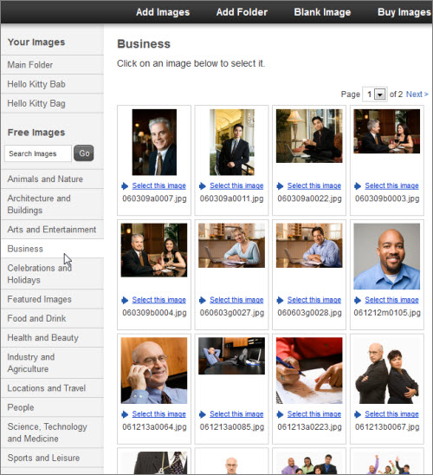Select thumbnail of man on phone
The height and width of the screenshot is (475, 433).
click(154, 370)
